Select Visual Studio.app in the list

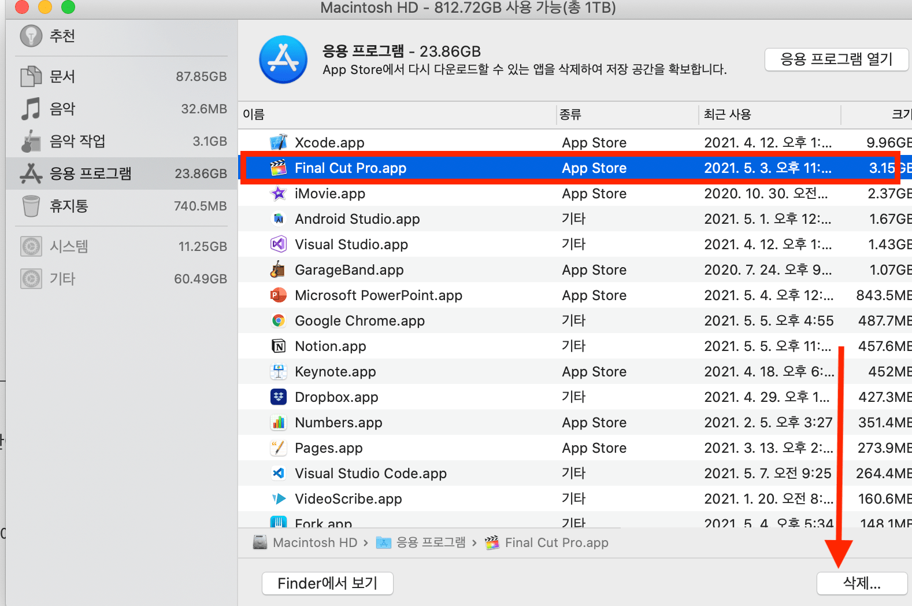tap(351, 244)
